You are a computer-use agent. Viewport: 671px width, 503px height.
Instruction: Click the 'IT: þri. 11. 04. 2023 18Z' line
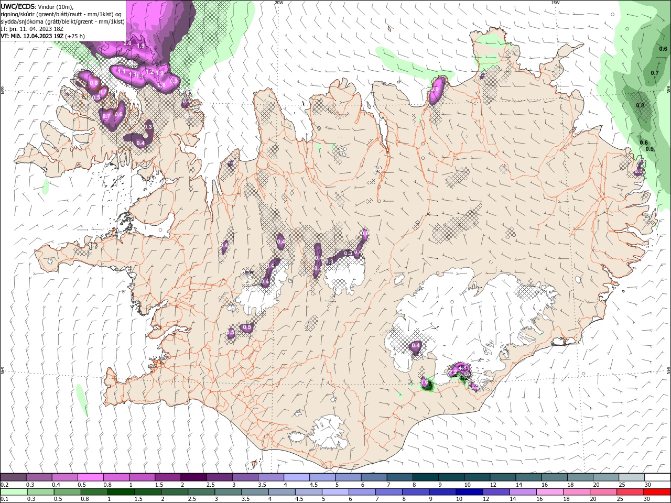coord(32,29)
